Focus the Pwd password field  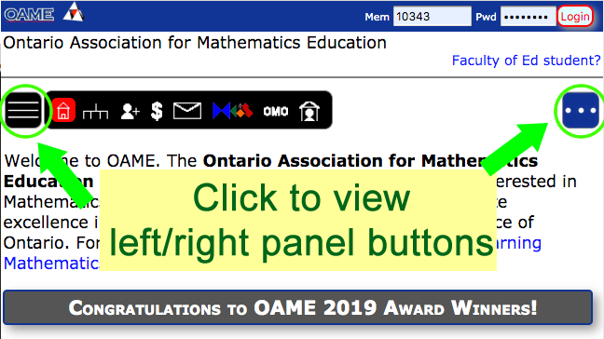pos(528,17)
